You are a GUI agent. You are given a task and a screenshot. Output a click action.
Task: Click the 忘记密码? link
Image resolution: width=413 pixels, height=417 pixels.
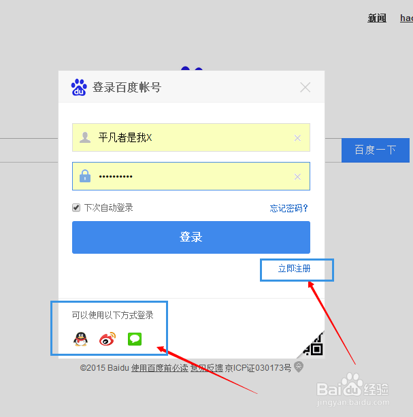click(x=288, y=208)
